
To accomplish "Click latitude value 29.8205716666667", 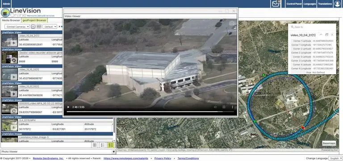I will pyautogui.click(x=31, y=112).
